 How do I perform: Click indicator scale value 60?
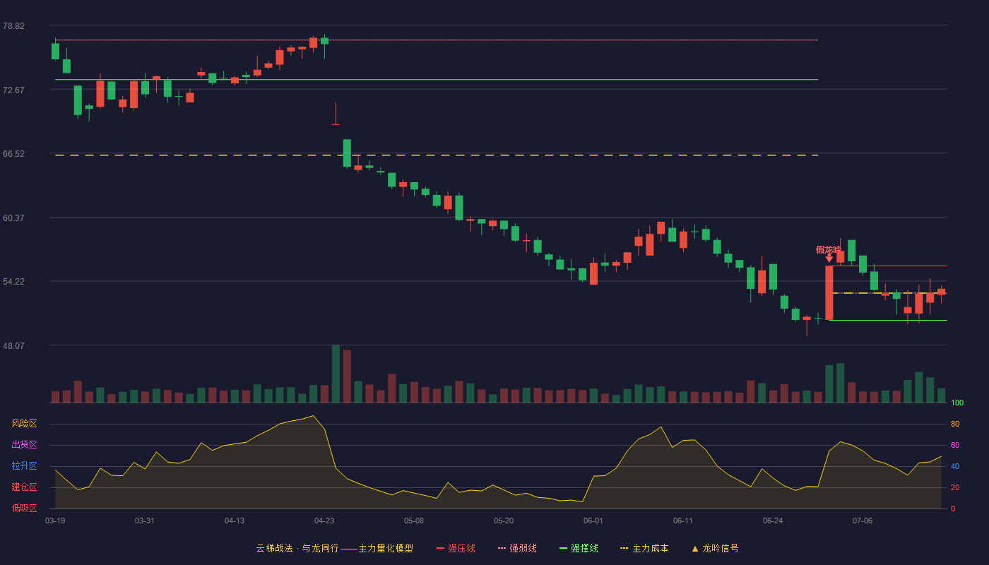click(x=955, y=445)
